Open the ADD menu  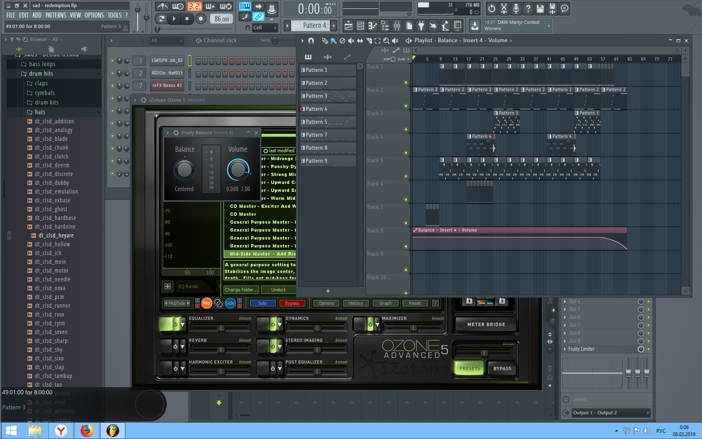tap(37, 15)
